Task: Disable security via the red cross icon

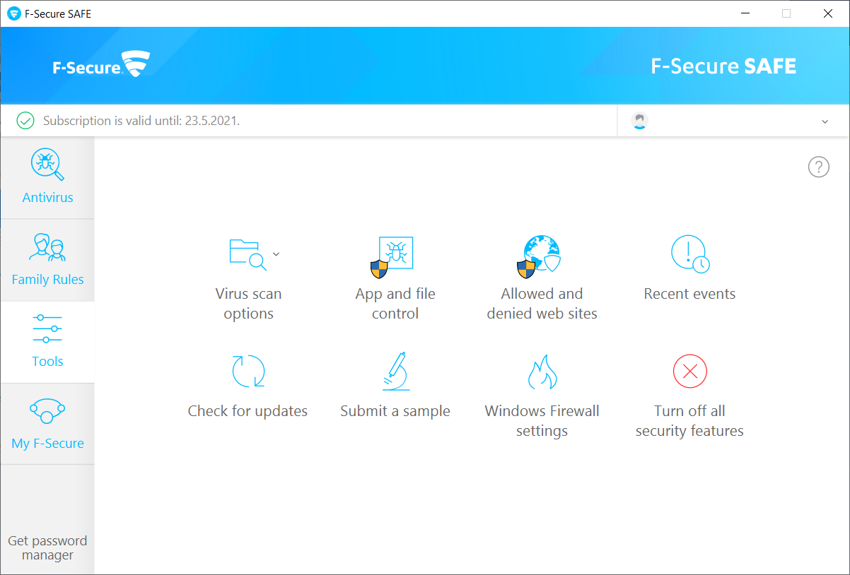Action: (689, 371)
